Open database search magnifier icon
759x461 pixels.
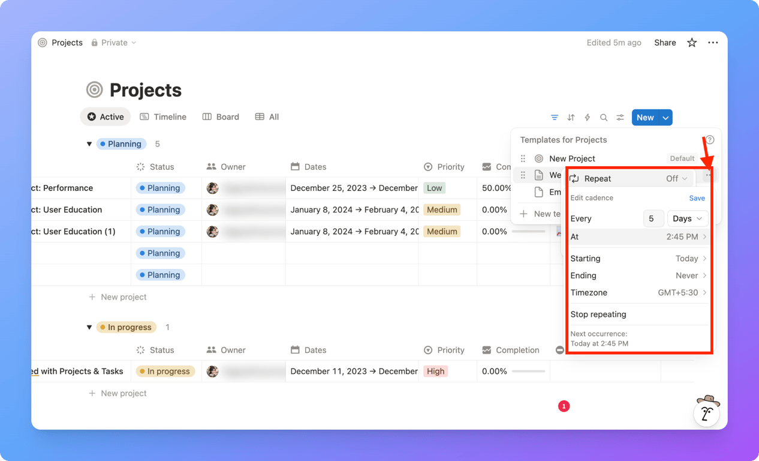click(x=604, y=118)
